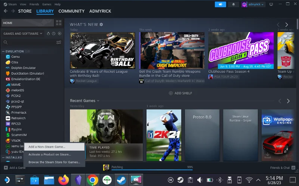
Task: Open Friends & Chat
Action: click(283, 168)
